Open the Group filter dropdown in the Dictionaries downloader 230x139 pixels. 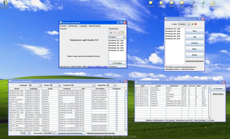click(x=60, y=85)
